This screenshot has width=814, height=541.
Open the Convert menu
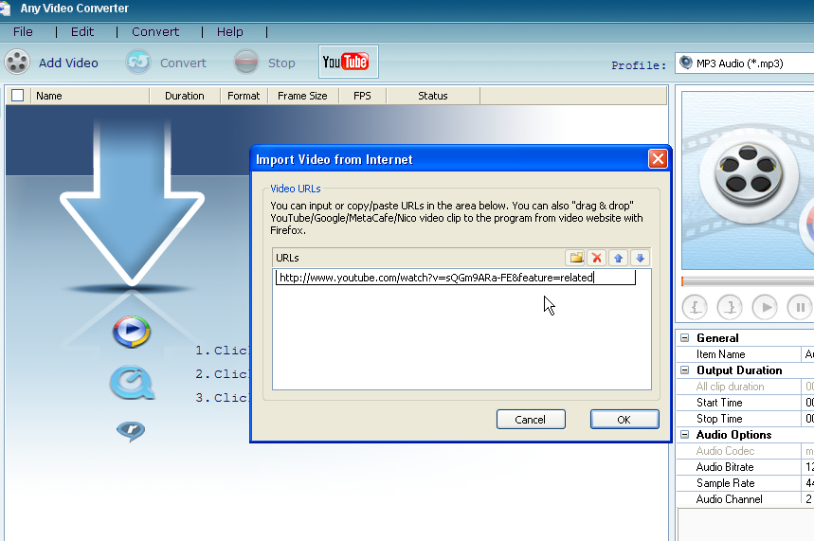155,31
